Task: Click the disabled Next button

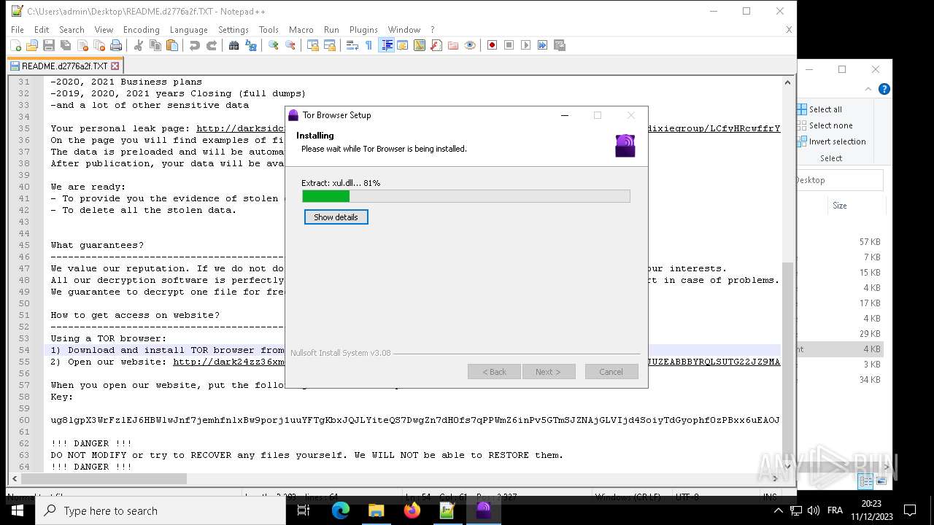Action: 548,372
